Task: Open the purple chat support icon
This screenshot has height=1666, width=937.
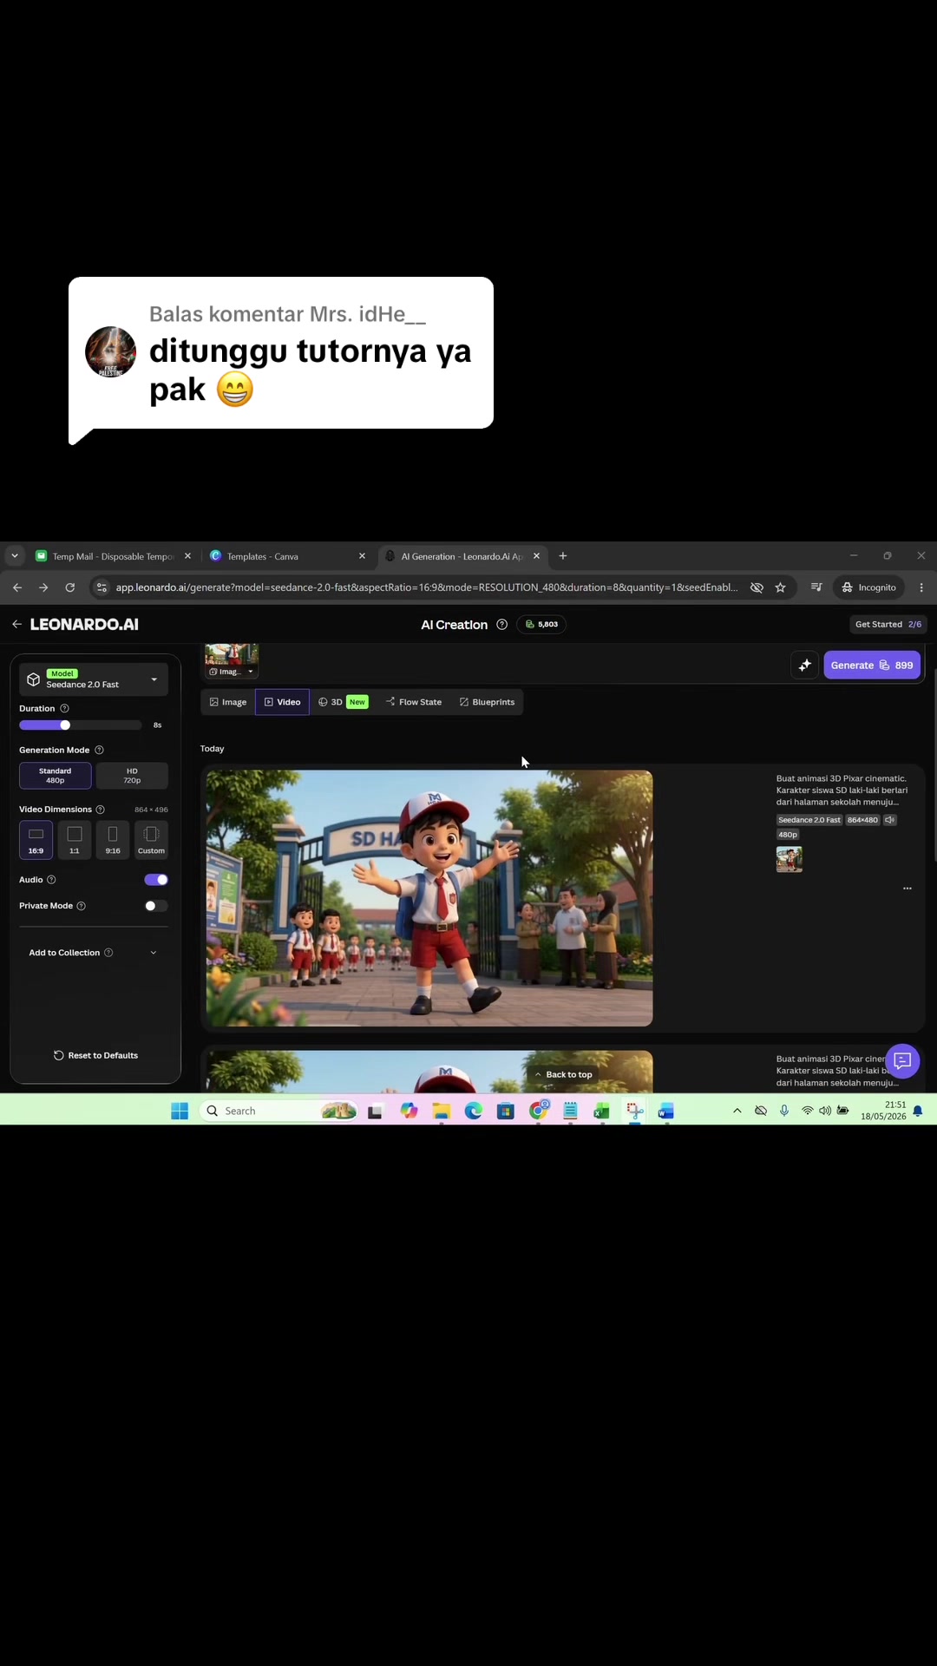Action: click(x=902, y=1060)
